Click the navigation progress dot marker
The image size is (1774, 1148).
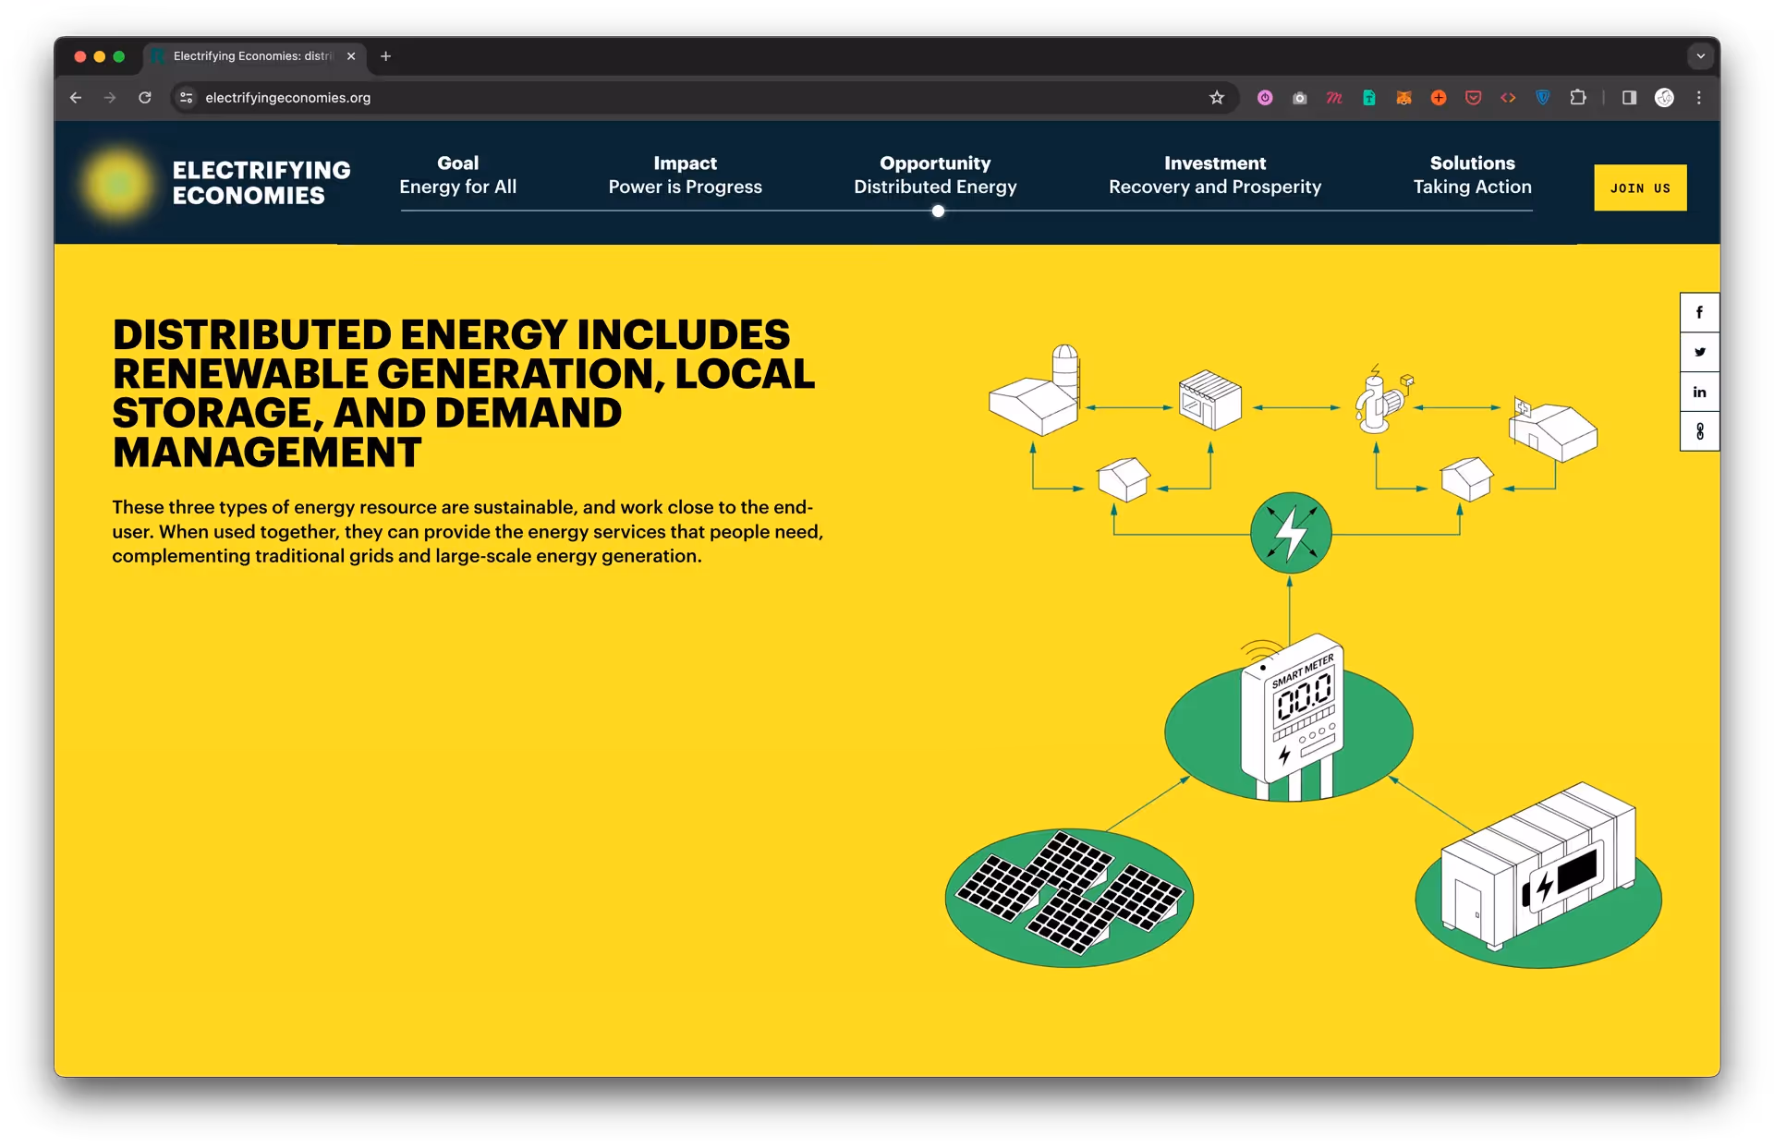938,211
